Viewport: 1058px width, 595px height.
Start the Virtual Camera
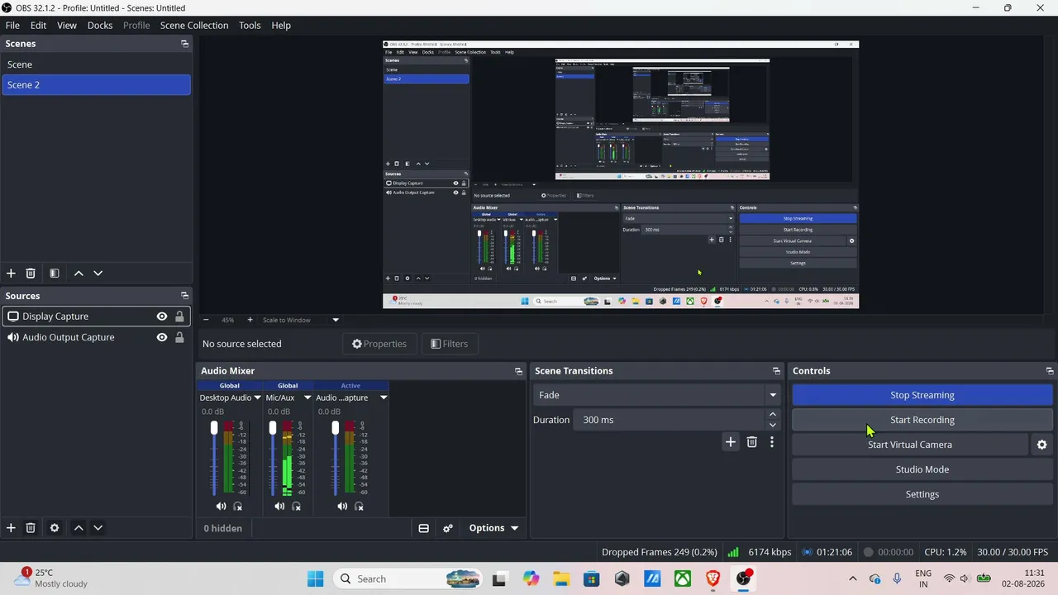coord(910,445)
